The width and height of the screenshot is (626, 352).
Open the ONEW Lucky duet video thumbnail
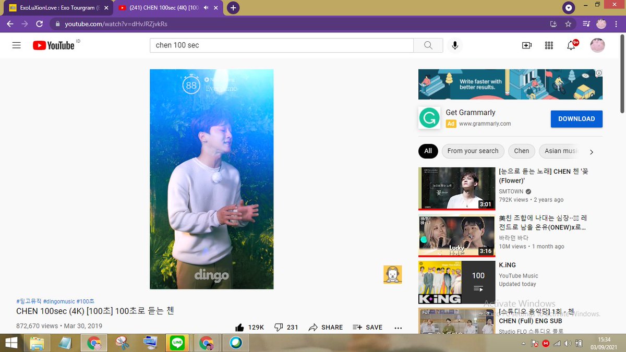point(456,236)
